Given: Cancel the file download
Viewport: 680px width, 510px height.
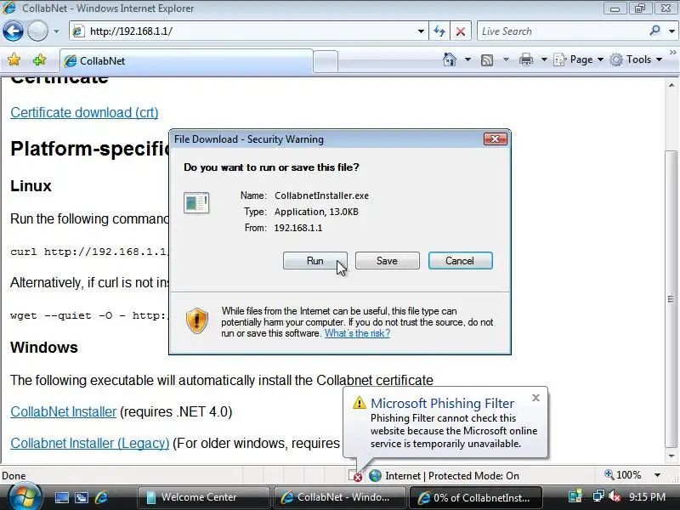Looking at the screenshot, I should click(460, 261).
